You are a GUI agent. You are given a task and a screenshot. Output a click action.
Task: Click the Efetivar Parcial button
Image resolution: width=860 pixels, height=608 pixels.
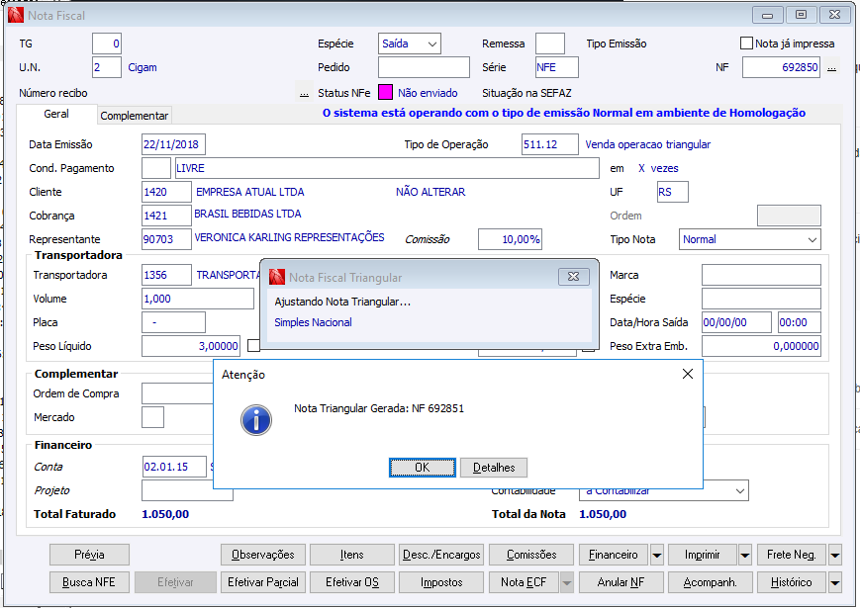pos(263,582)
